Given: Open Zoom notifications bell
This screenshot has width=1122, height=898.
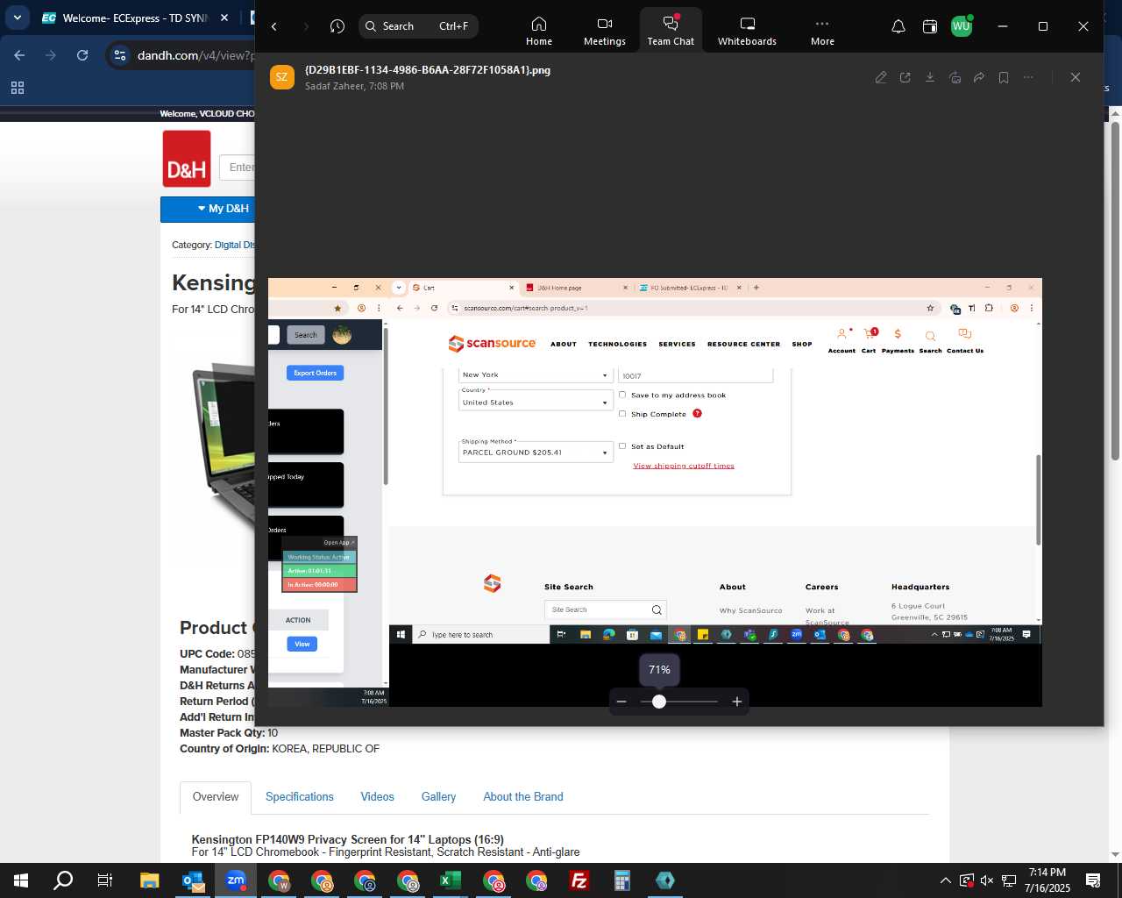Looking at the screenshot, I should (x=898, y=26).
